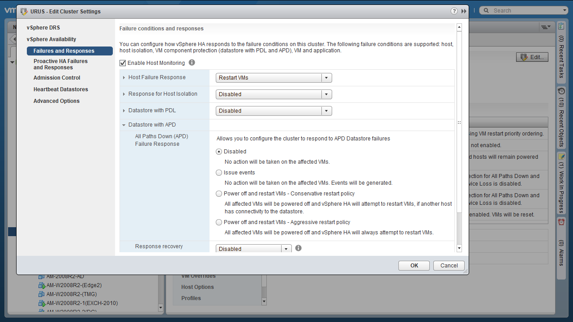Select Power off and restart VMs Conservative
Image resolution: width=573 pixels, height=322 pixels.
click(x=219, y=194)
